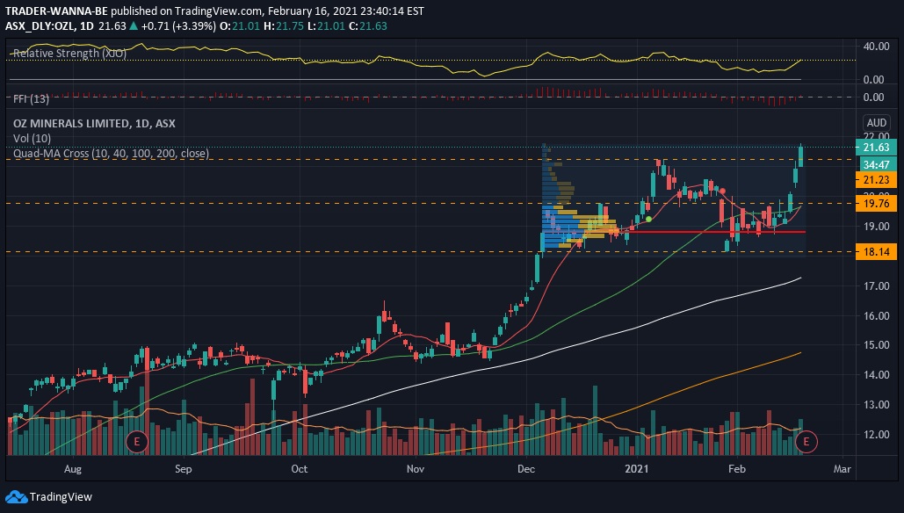Click the 18.14 orange price label
The height and width of the screenshot is (513, 904).
point(876,252)
